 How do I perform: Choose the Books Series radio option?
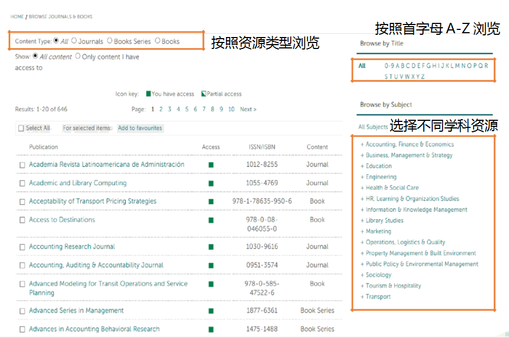pos(110,41)
